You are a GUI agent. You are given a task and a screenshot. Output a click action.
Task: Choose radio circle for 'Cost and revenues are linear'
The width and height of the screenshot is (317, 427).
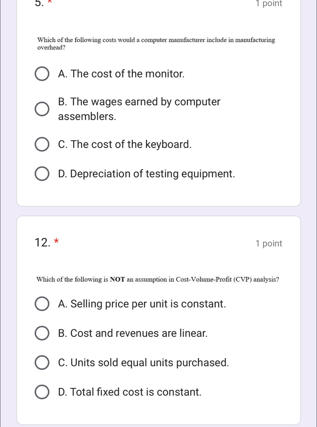click(42, 333)
